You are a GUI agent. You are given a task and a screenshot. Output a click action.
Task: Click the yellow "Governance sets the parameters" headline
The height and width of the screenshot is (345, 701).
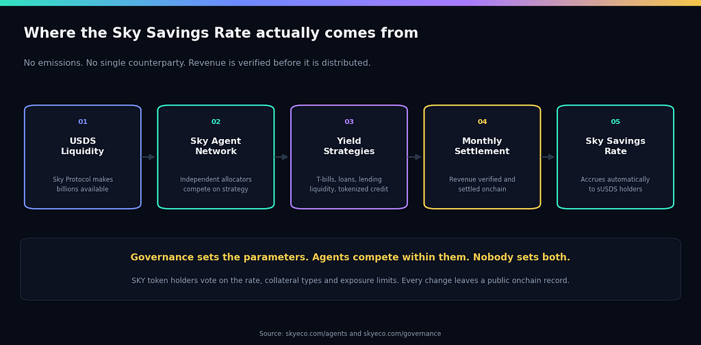coord(350,257)
